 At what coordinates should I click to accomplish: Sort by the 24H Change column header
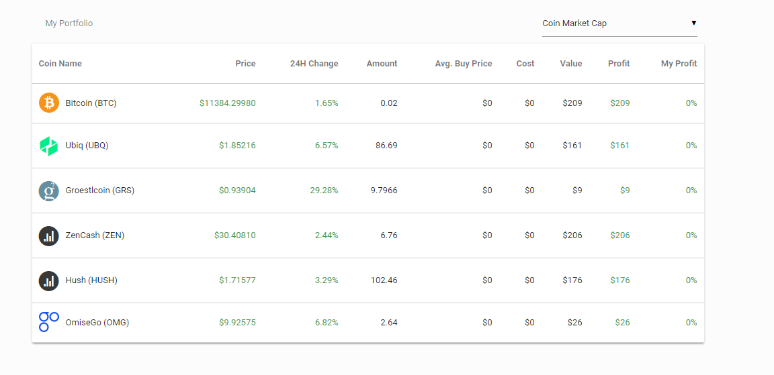[314, 64]
